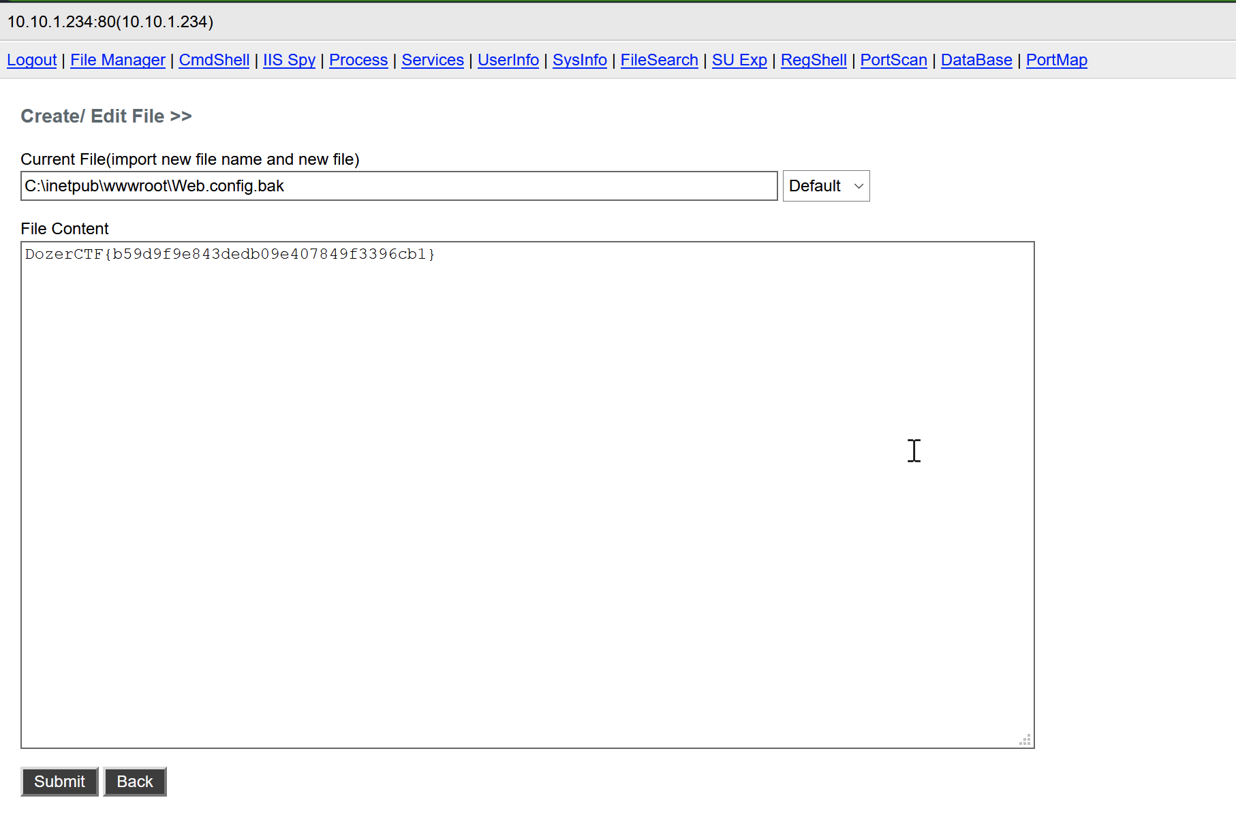Screen dimensions: 1236x832
Task: Click the 'Current File(import new file name and new file)' label
Action: (190, 159)
